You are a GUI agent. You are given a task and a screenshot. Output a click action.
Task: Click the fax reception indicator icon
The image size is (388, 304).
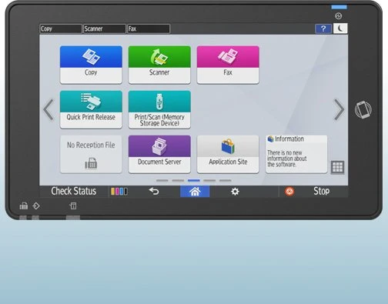pos(24,206)
